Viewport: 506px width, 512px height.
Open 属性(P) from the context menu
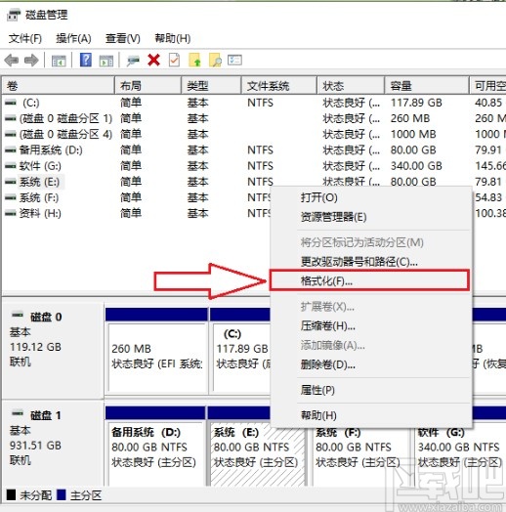click(x=371, y=390)
